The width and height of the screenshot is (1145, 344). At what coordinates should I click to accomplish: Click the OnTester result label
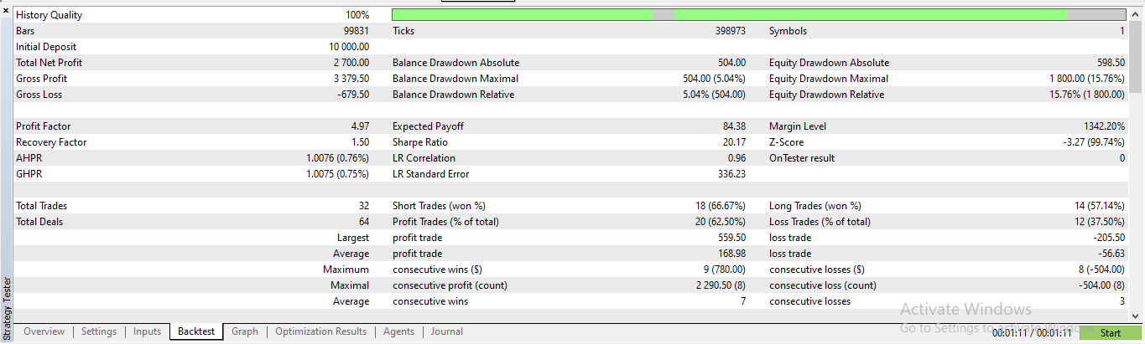click(801, 158)
